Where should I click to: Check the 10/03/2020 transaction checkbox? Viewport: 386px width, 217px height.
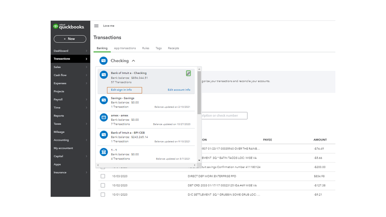tap(103, 176)
